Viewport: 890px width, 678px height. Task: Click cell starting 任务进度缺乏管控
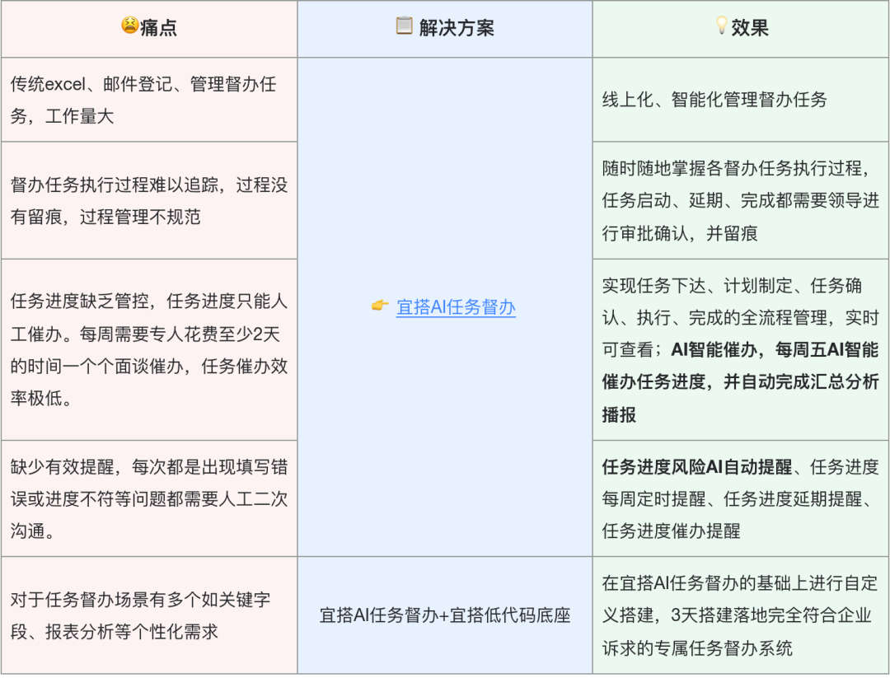(x=149, y=350)
